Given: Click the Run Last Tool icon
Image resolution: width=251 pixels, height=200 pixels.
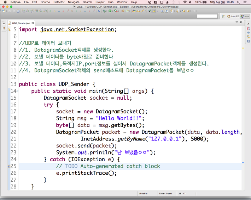Looking at the screenshot, I should coord(116,11).
